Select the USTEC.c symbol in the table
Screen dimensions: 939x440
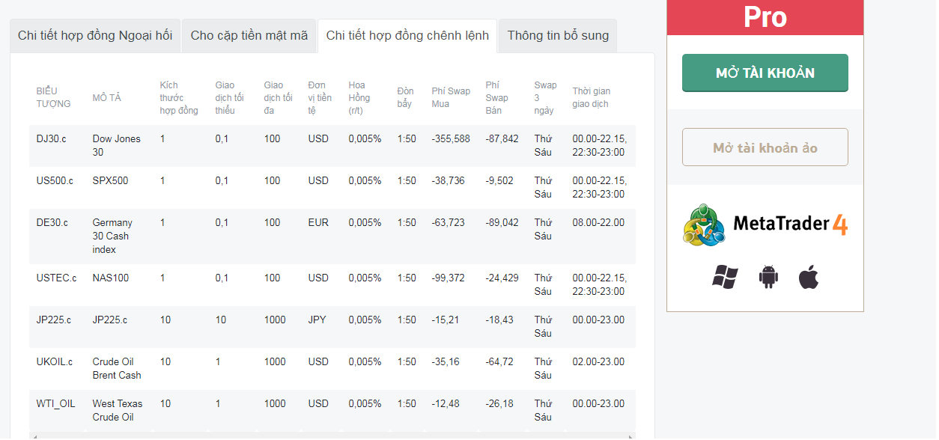point(56,278)
